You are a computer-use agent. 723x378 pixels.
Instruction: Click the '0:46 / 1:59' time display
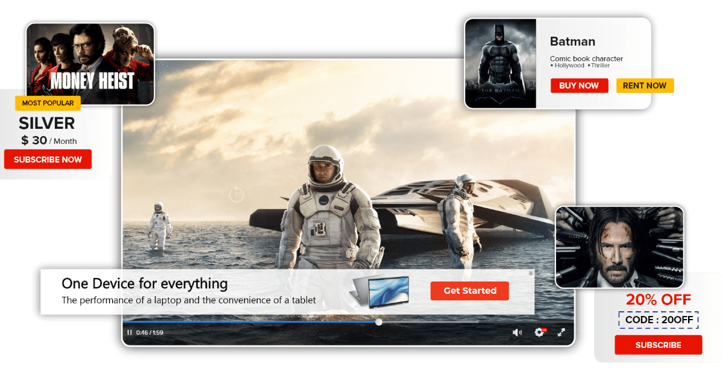(x=149, y=332)
